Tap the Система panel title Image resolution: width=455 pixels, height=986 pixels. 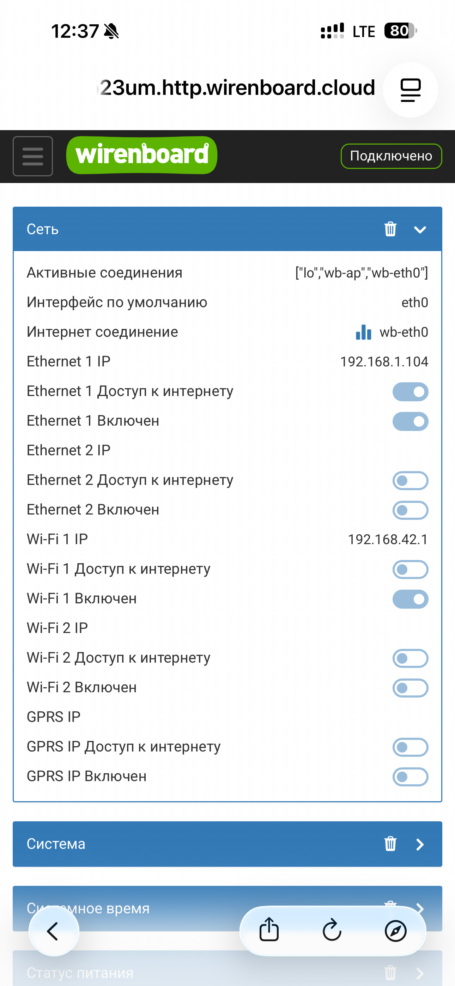56,844
